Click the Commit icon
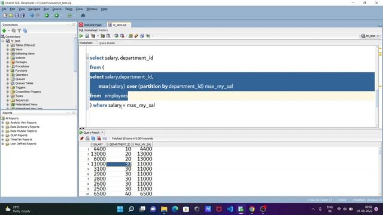 [117, 36]
